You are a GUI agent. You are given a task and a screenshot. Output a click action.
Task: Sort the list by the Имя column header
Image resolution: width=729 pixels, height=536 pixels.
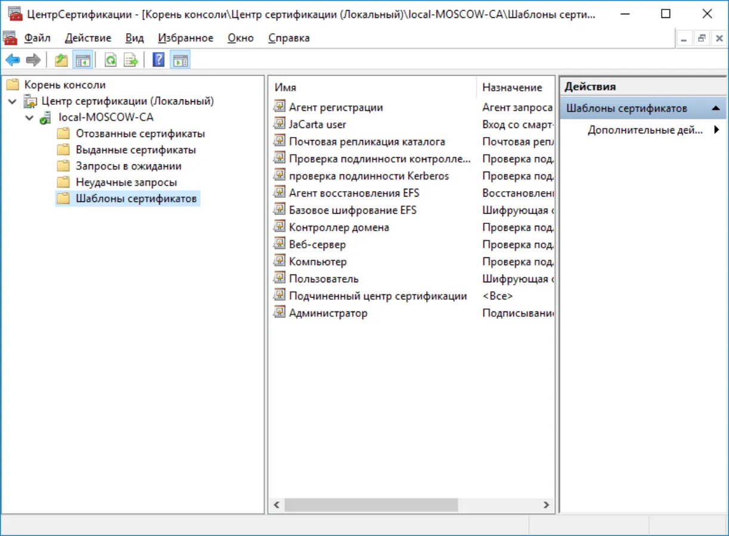[373, 88]
